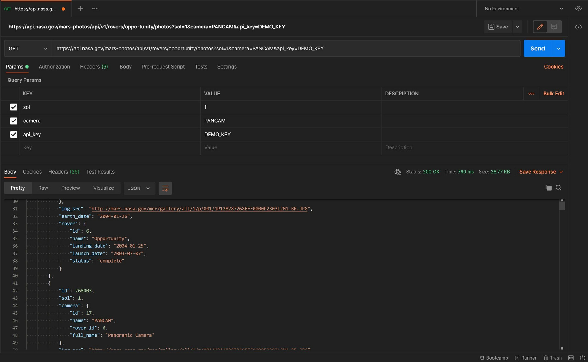
Task: Select the GET api.nasa.gov request tab
Action: pos(36,9)
